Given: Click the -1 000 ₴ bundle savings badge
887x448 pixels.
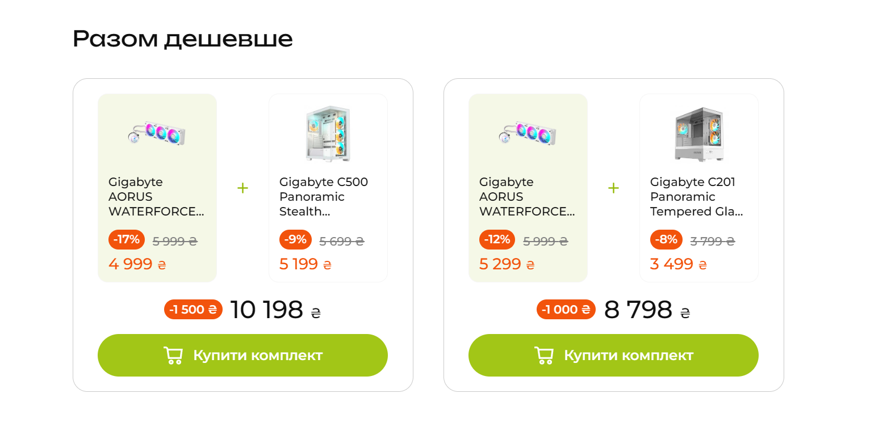Looking at the screenshot, I should coord(566,310).
